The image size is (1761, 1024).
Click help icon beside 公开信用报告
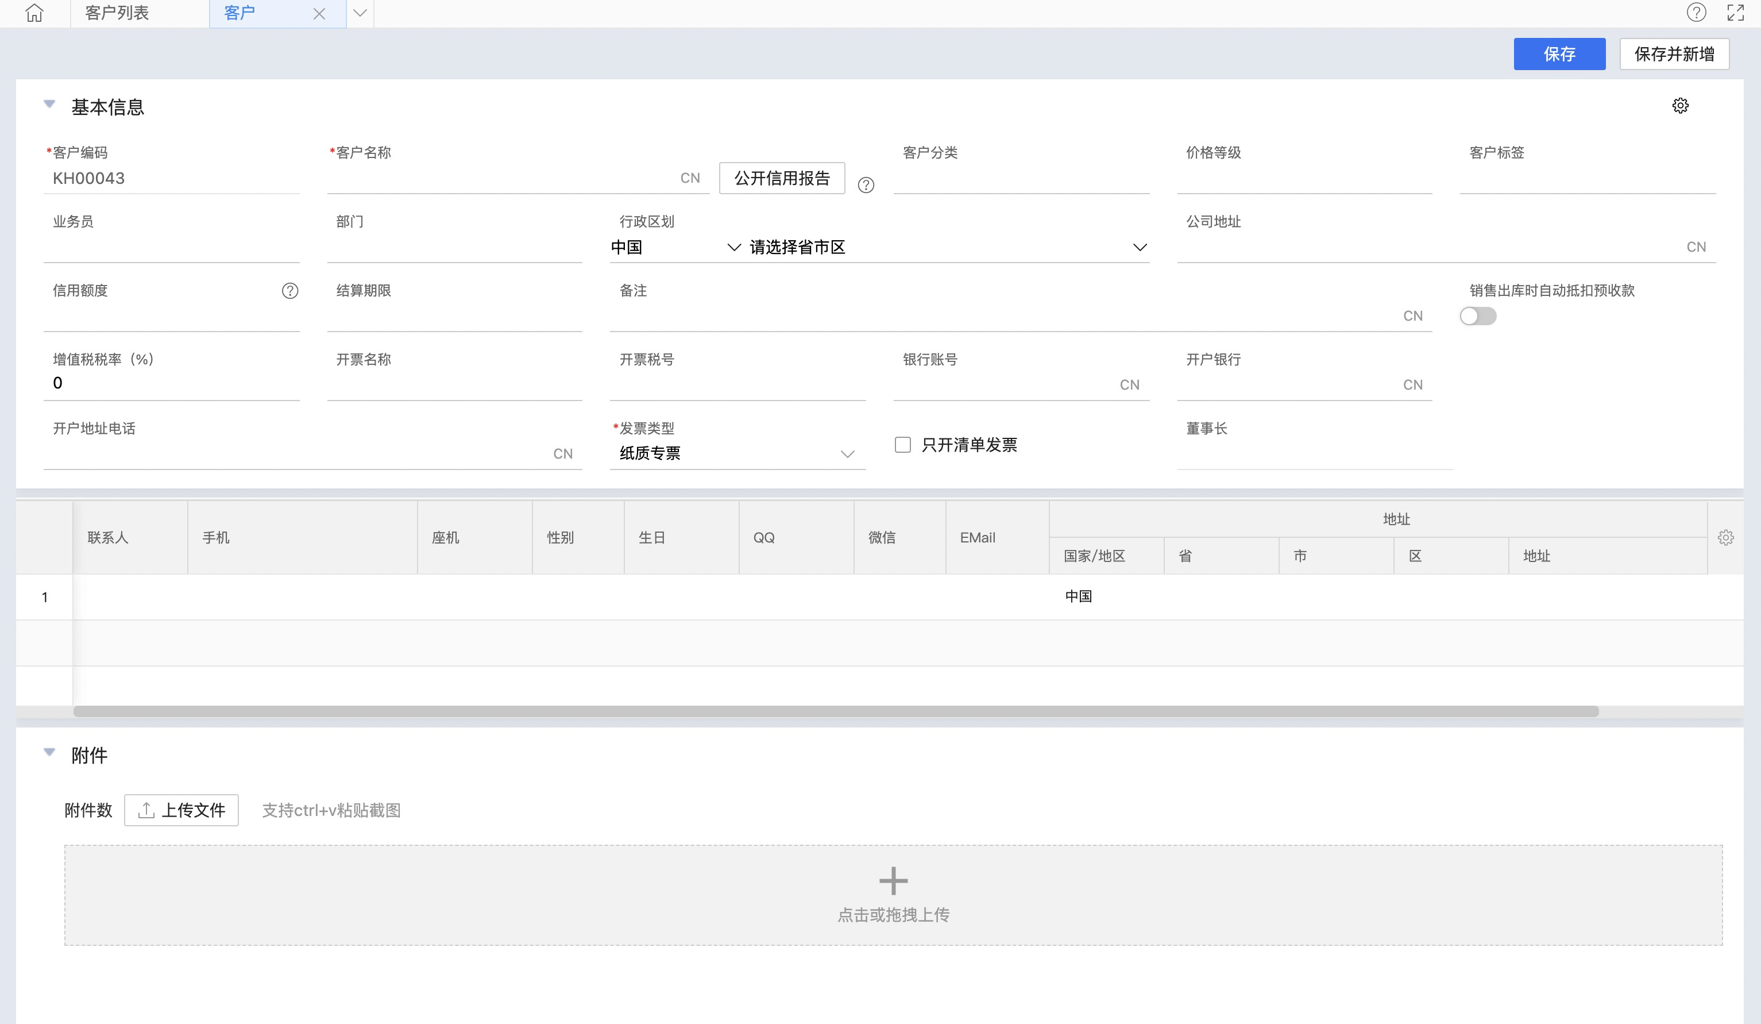click(866, 185)
